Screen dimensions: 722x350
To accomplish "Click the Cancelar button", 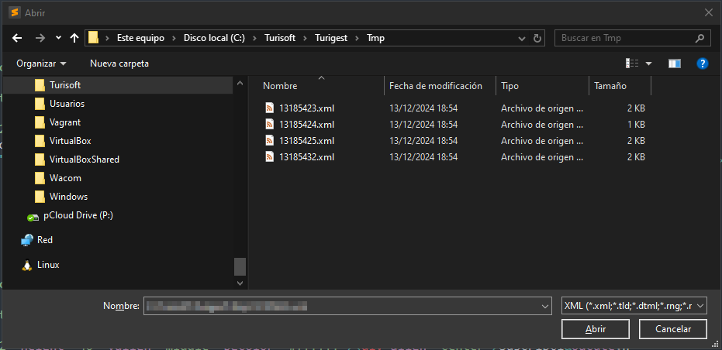I will 672,329.
